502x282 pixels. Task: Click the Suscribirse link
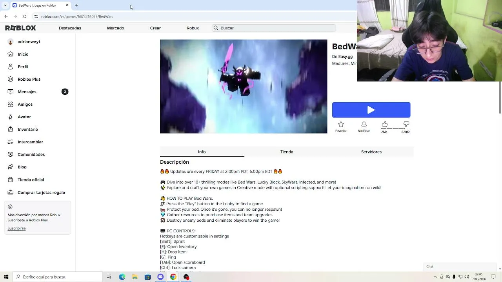point(16,228)
